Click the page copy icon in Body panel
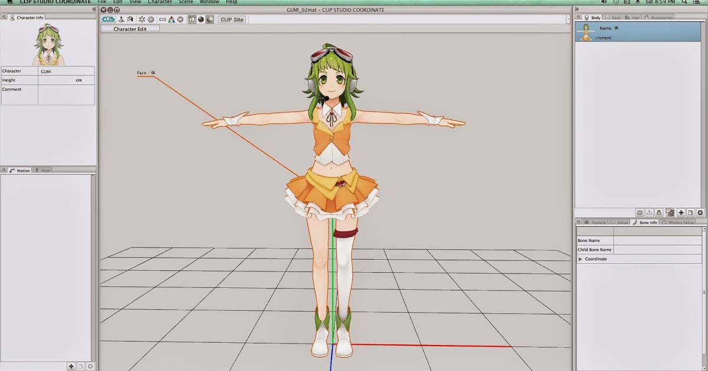This screenshot has height=371, width=708. [691, 213]
